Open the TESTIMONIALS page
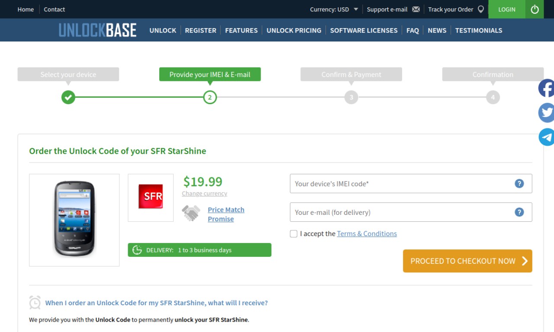The width and height of the screenshot is (554, 332). click(x=479, y=30)
